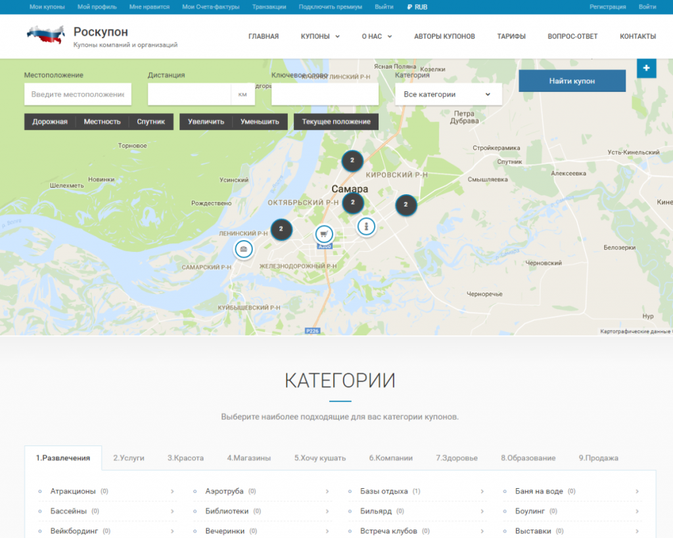Open the Мои купоны link
Screen dimensions: 673x538
[x=47, y=7]
